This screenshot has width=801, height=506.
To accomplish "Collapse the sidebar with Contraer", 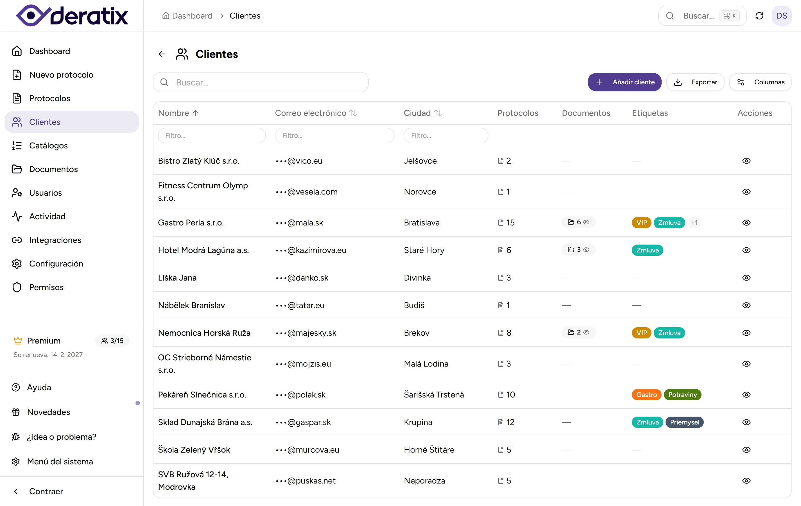I will pos(46,491).
